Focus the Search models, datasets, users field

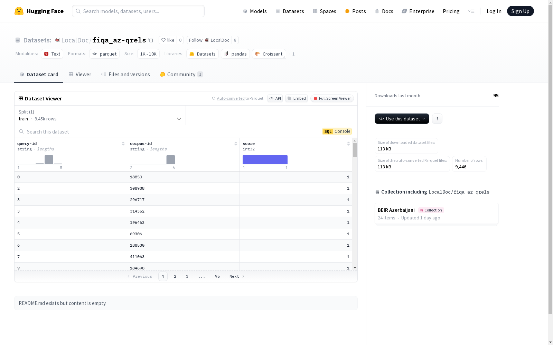(x=138, y=11)
